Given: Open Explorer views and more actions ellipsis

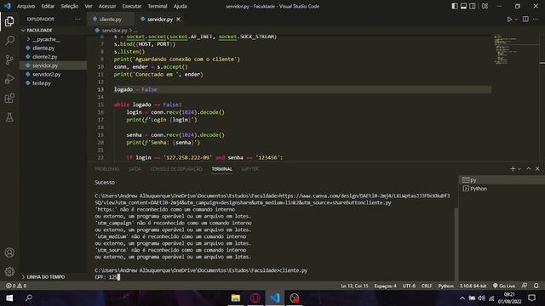Looking at the screenshot, I should (x=77, y=19).
